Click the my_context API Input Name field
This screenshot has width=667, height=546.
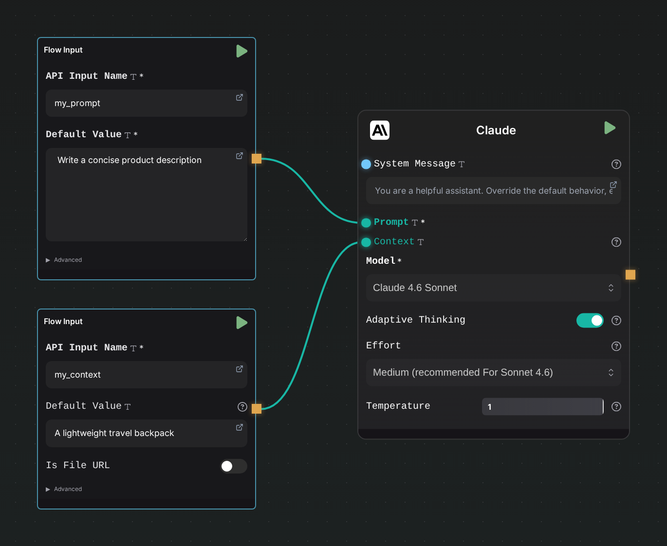coord(147,375)
